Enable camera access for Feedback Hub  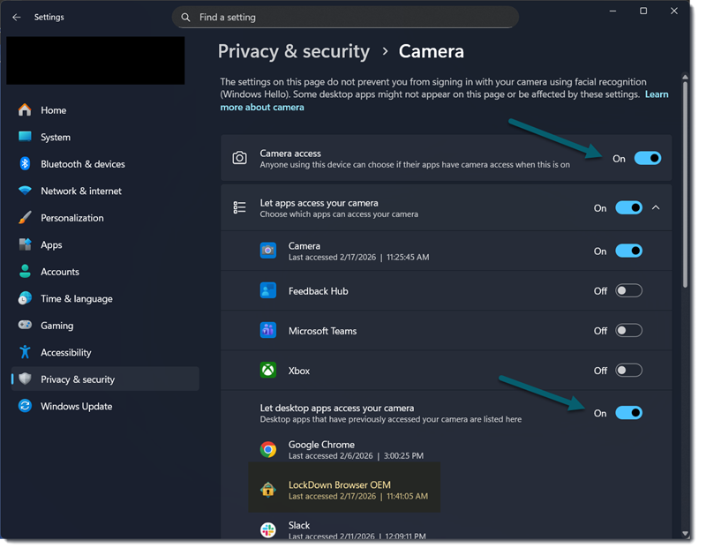[x=628, y=290]
